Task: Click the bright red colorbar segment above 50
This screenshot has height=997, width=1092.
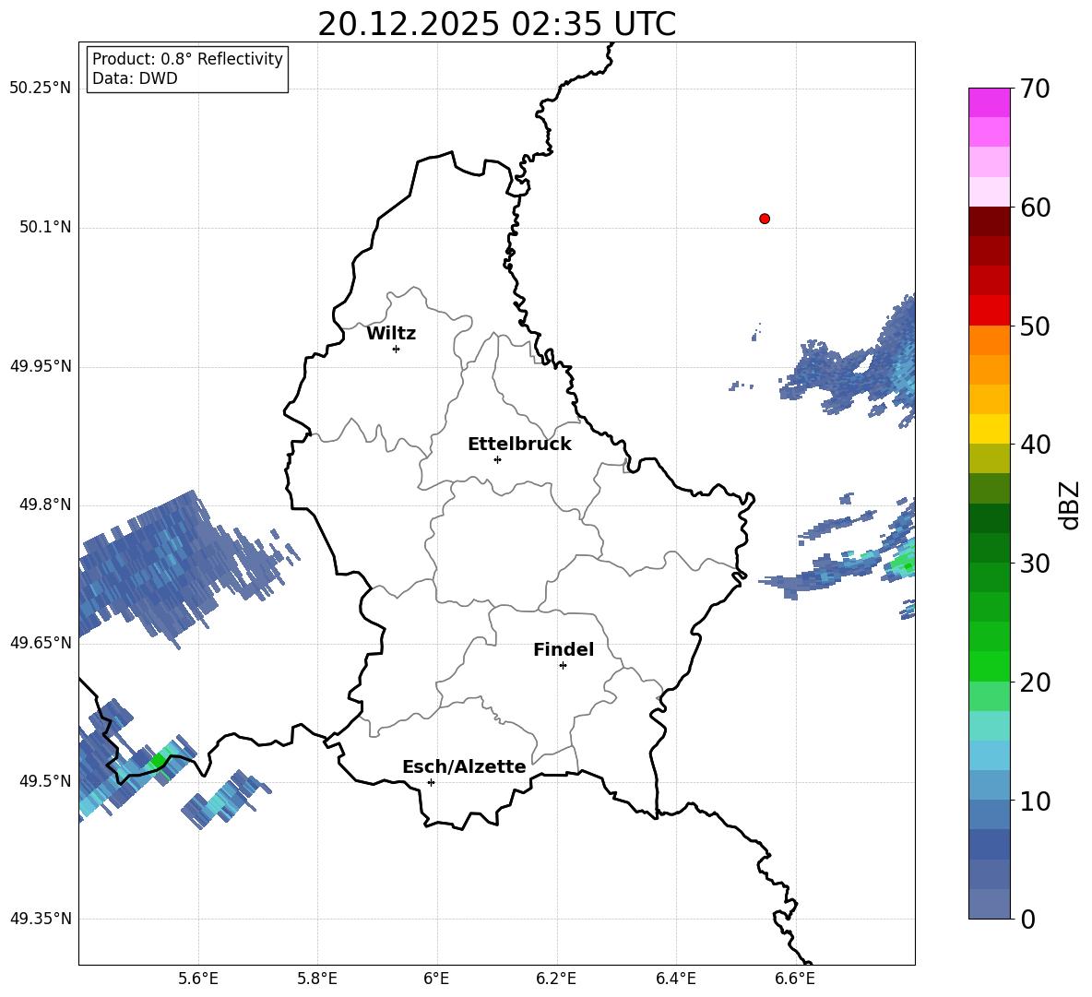Action: click(989, 311)
